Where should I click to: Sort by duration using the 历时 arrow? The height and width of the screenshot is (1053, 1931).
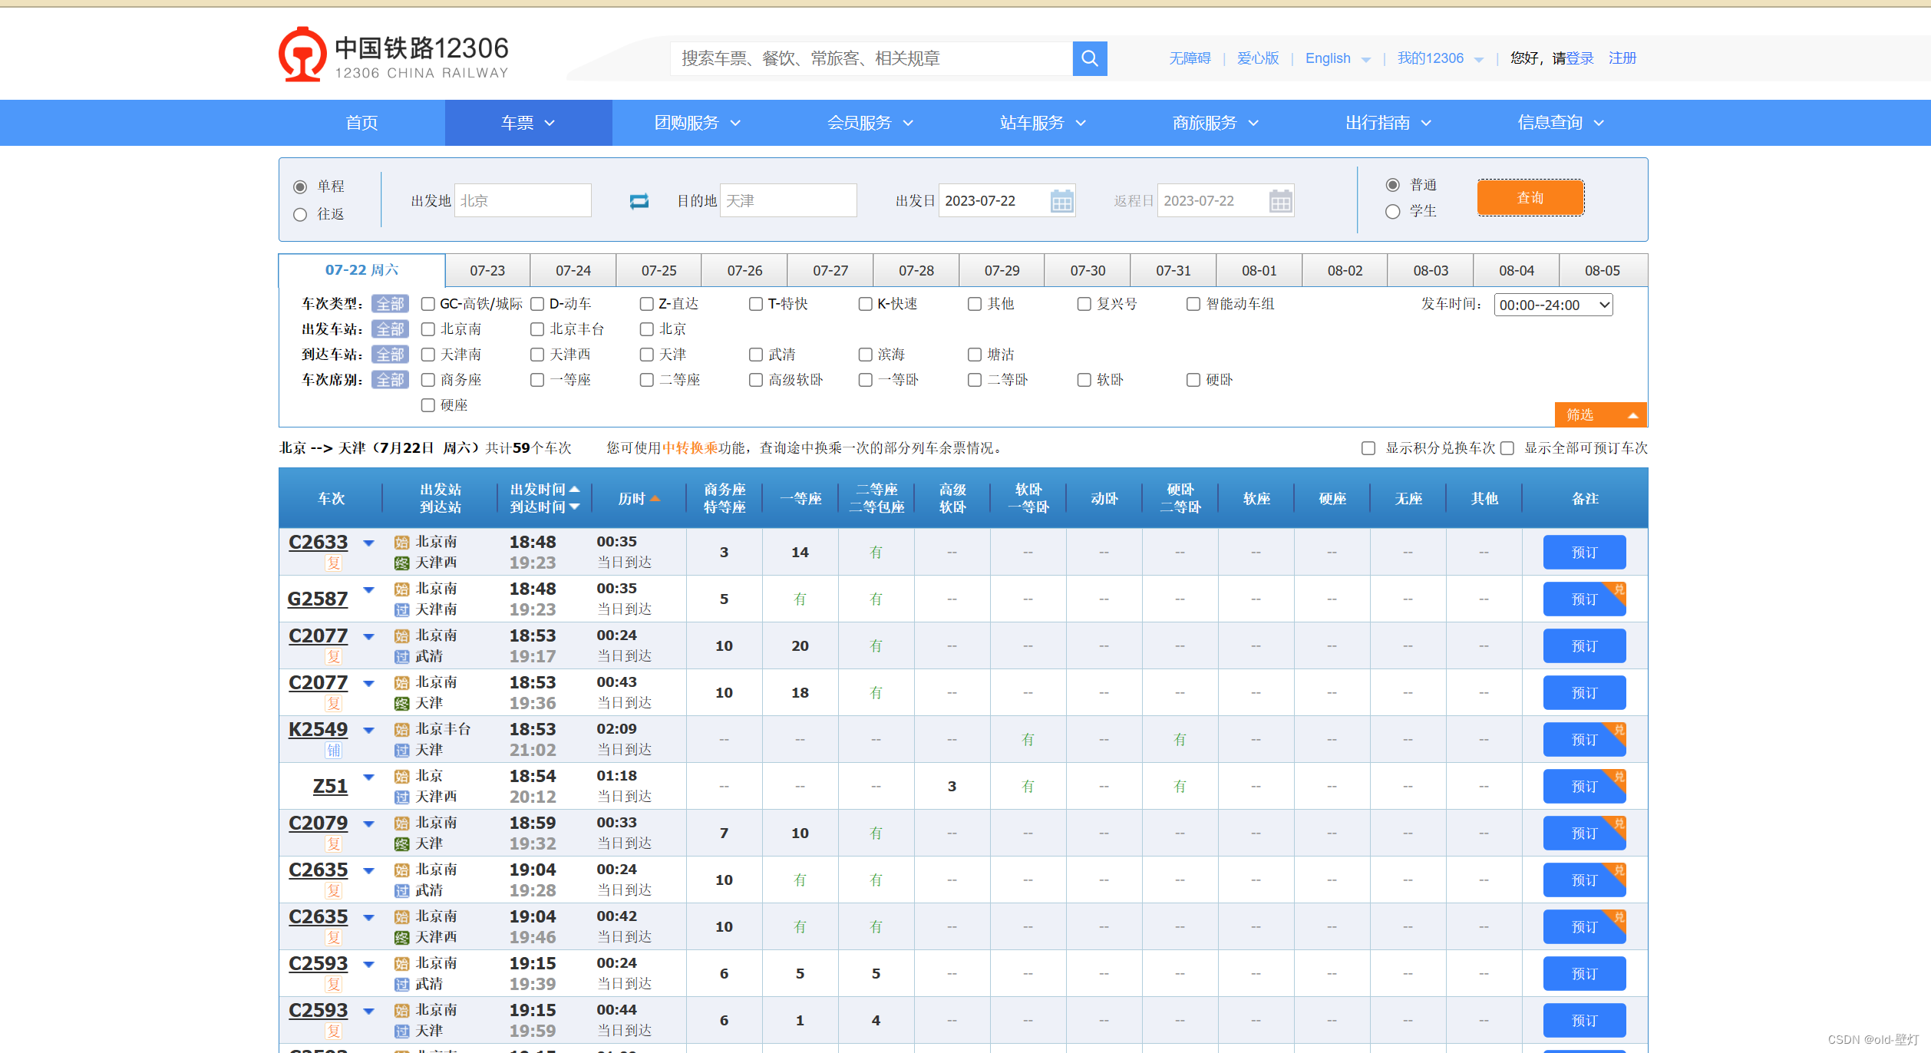[655, 499]
